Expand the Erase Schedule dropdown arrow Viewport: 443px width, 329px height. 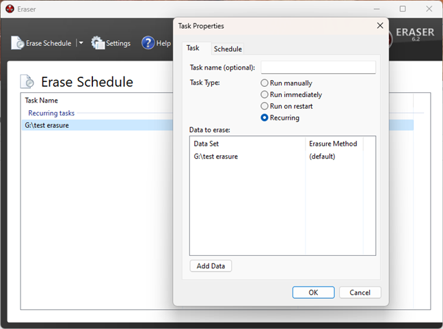81,43
